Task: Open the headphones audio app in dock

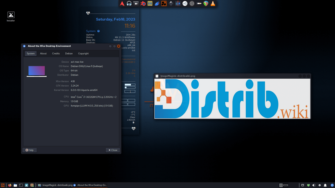Action: click(129, 4)
